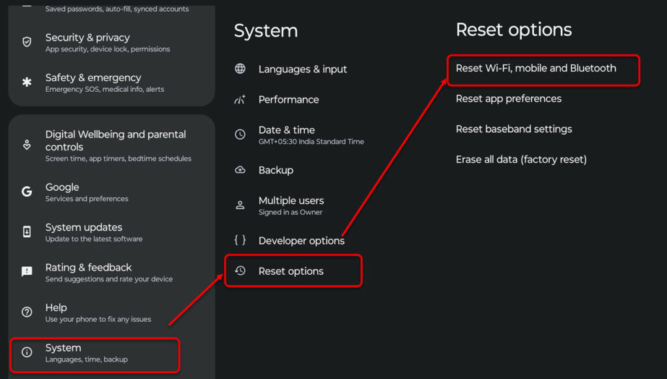Viewport: 667px width, 379px height.
Task: Select Erase all data (factory reset)
Action: pos(521,160)
